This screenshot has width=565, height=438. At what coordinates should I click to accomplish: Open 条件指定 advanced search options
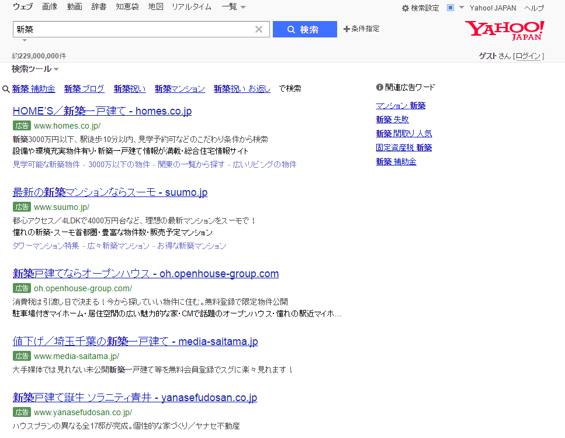coord(362,29)
